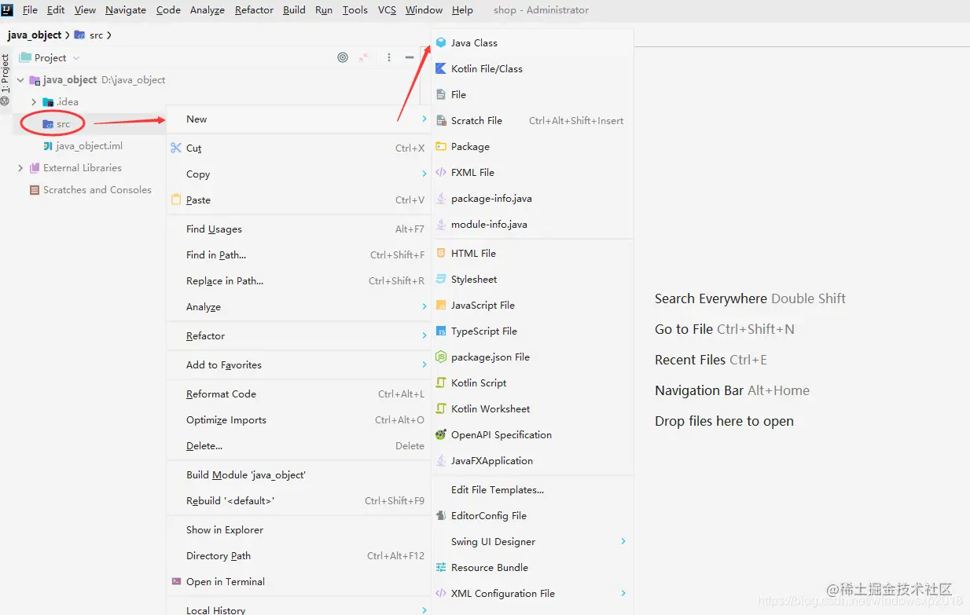Click the Kotlin Script icon
This screenshot has width=970, height=615.
click(441, 383)
